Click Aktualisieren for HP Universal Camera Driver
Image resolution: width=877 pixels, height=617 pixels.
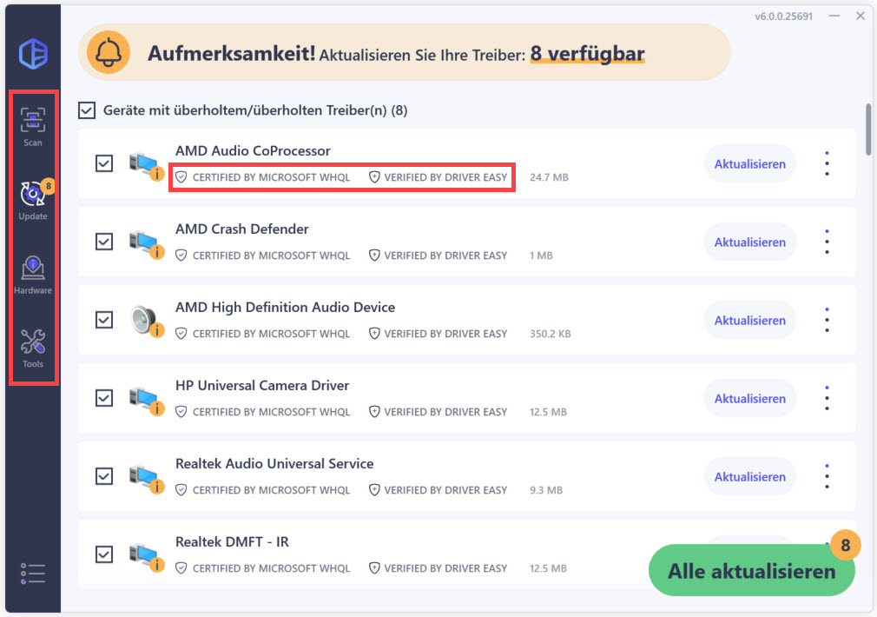[749, 398]
